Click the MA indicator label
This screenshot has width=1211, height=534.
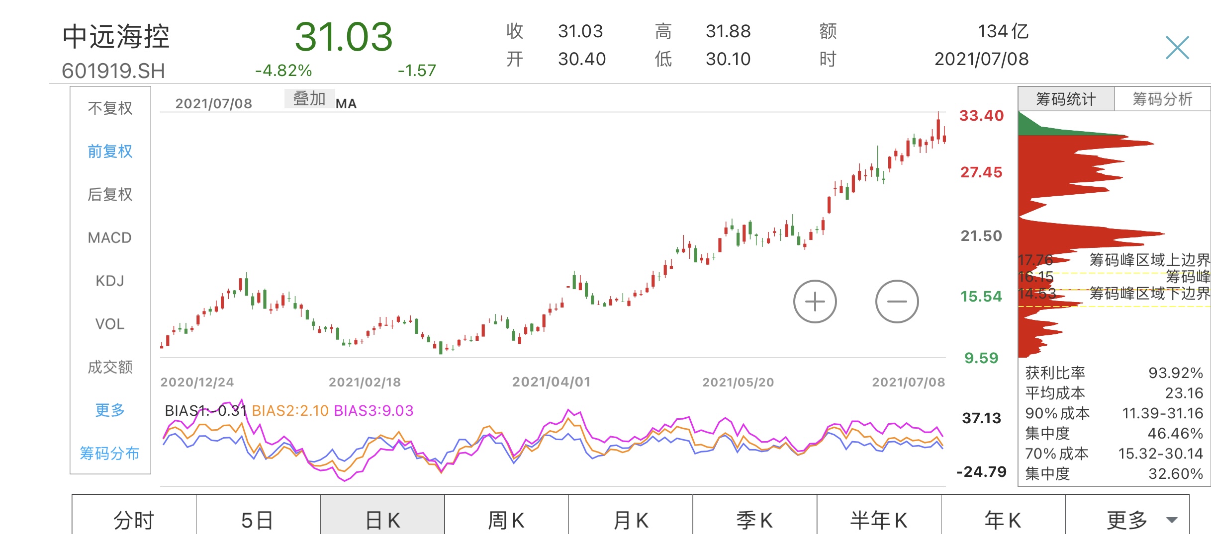pos(346,103)
